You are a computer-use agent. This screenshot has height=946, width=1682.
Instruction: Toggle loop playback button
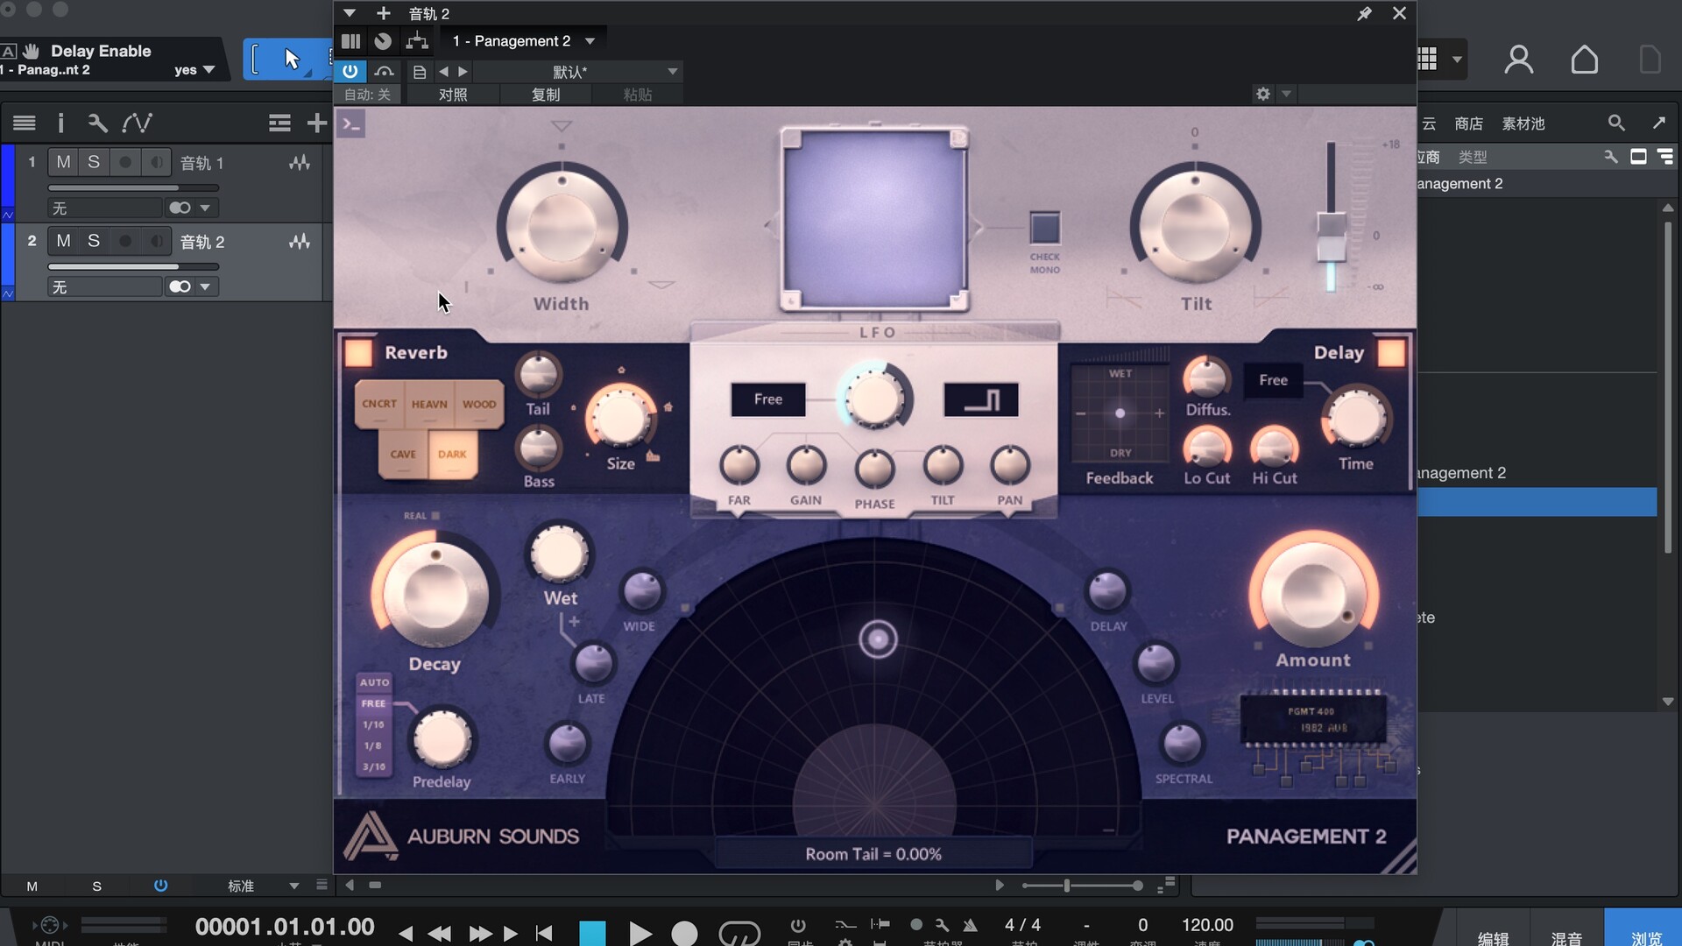pyautogui.click(x=739, y=934)
